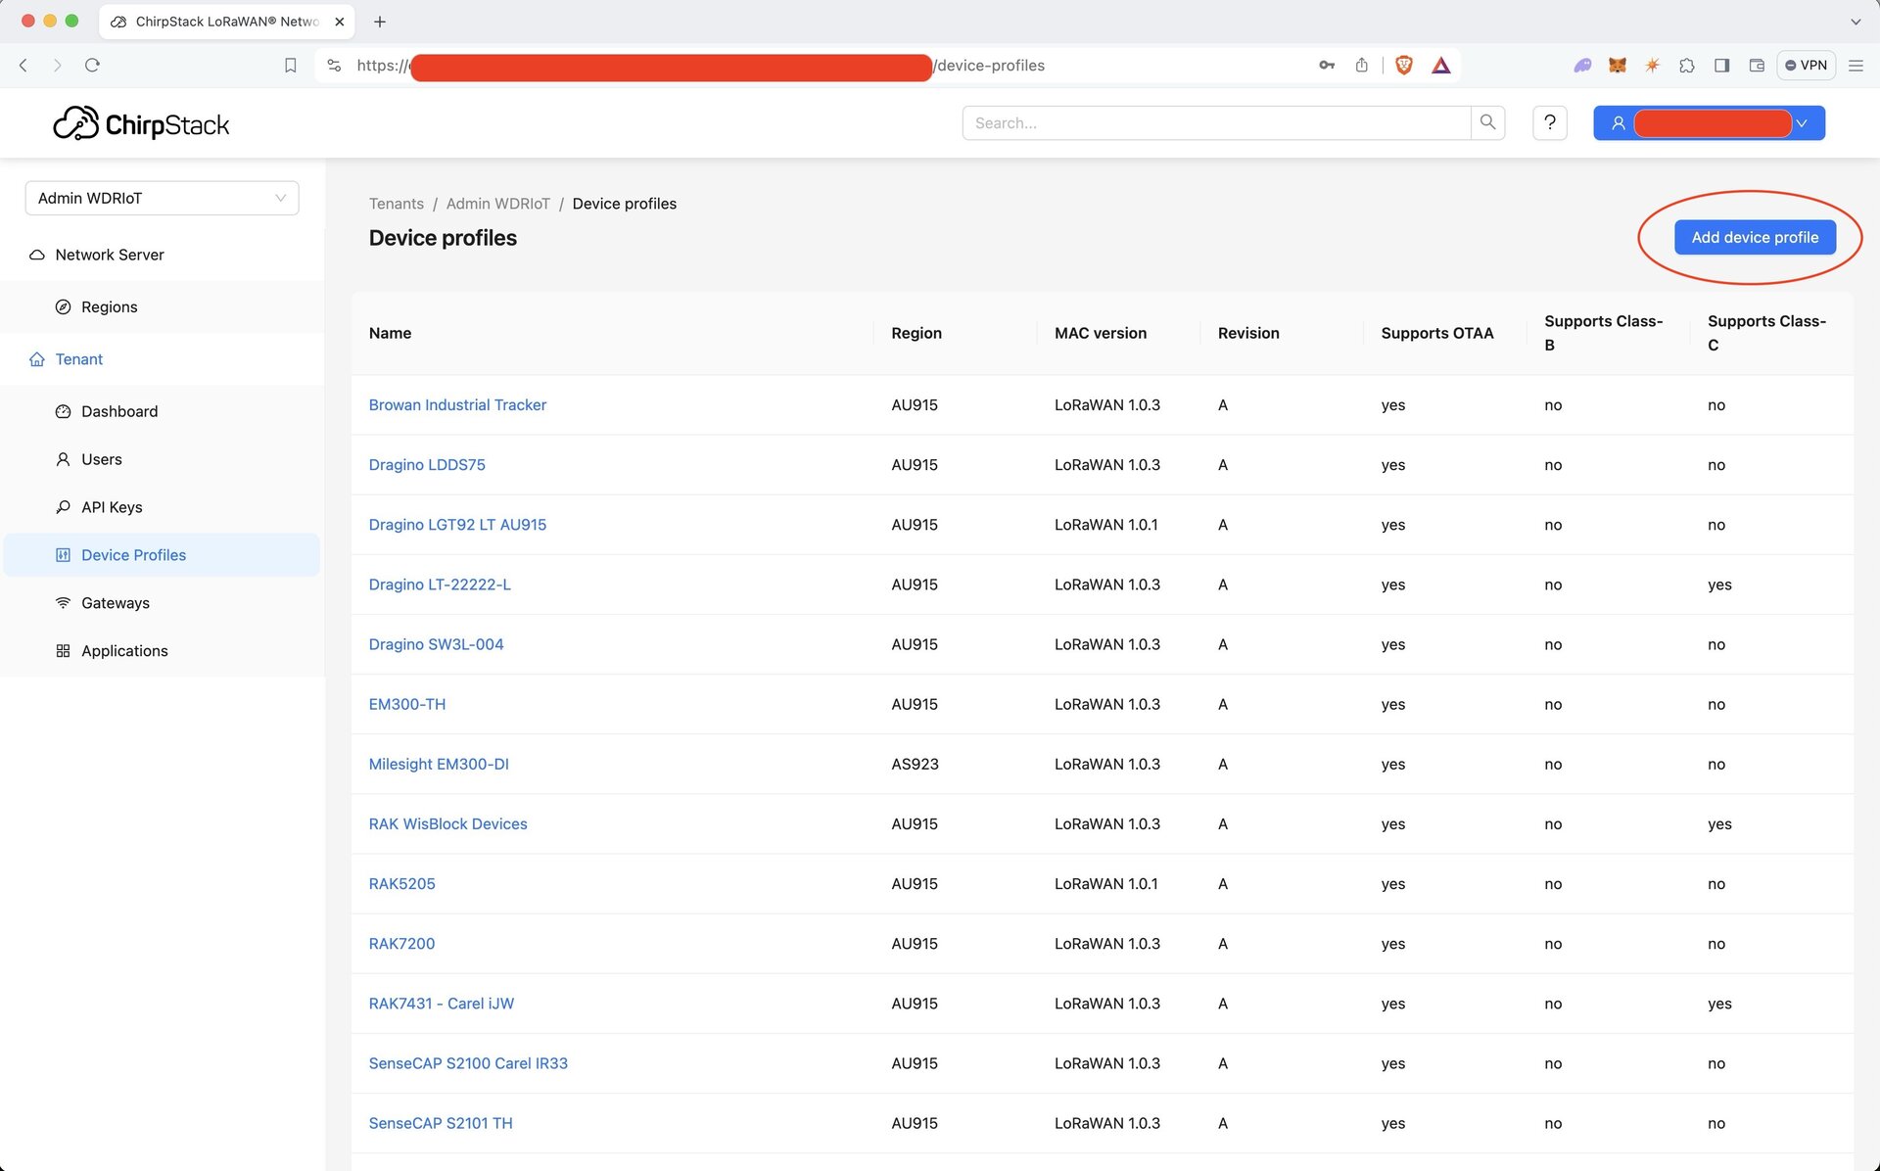Click the Add device profile button
The image size is (1880, 1171).
pyautogui.click(x=1755, y=237)
